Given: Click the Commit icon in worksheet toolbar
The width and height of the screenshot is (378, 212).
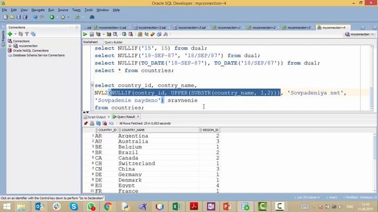Looking at the screenshot, I should click(124, 34).
